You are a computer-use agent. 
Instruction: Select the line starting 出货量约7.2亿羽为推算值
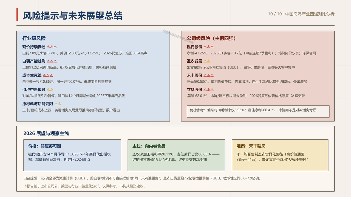(241, 67)
